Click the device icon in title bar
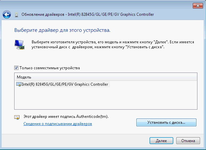Screen dimensions: 206x150 point(17,14)
